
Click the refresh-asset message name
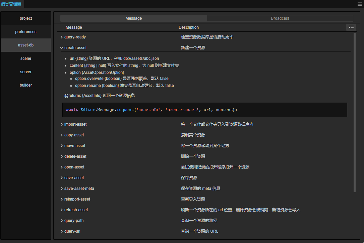[x=76, y=210]
